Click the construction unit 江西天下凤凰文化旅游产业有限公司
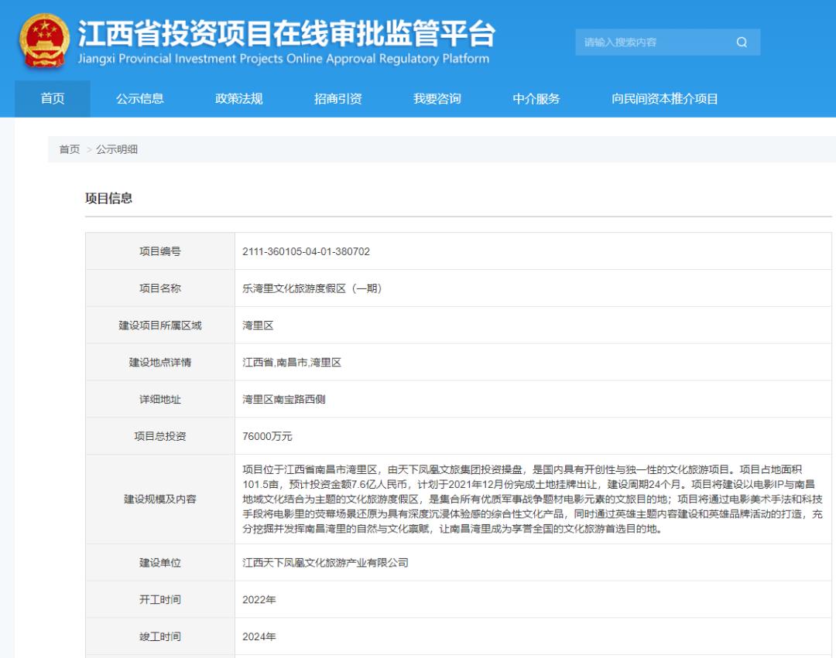Image resolution: width=836 pixels, height=658 pixels. pos(325,563)
